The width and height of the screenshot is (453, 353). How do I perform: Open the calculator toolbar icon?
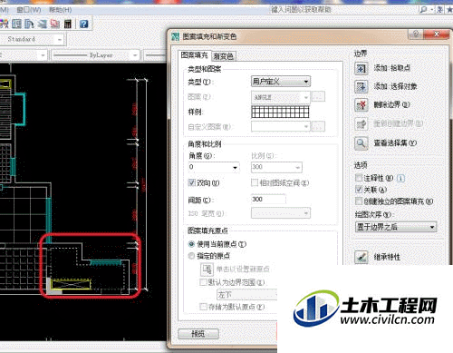68,24
